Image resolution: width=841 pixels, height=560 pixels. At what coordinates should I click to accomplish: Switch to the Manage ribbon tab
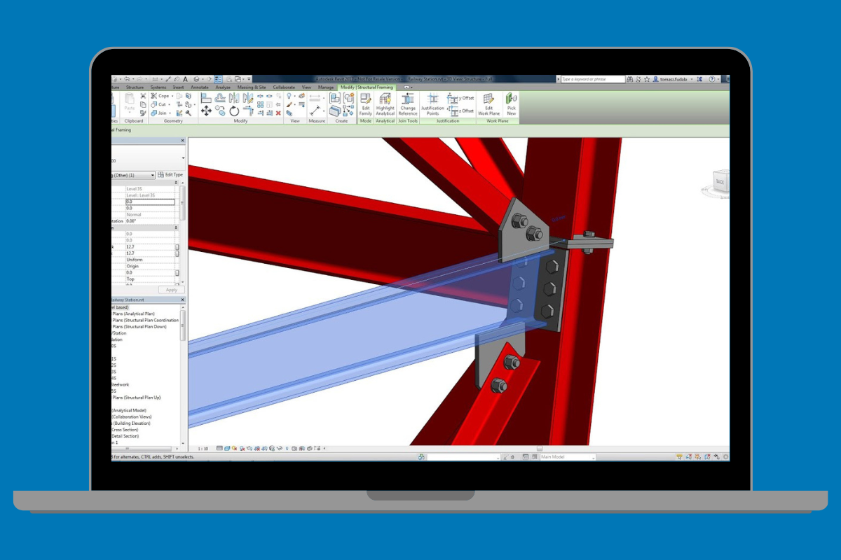point(325,87)
